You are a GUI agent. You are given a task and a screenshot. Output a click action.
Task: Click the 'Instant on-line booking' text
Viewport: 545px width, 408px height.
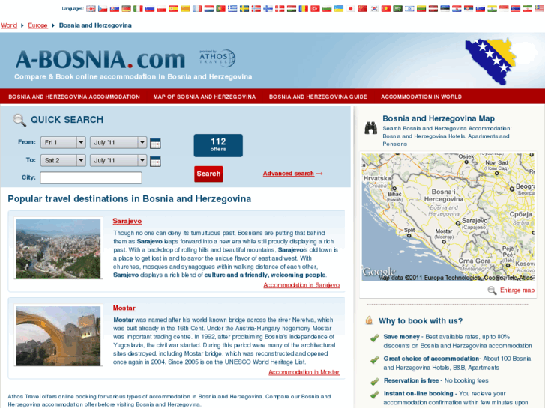coord(418,394)
